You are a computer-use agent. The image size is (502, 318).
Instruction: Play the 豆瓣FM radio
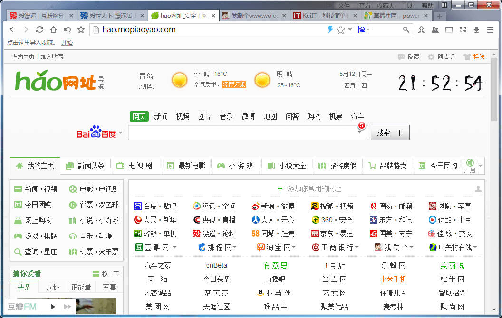click(x=53, y=307)
